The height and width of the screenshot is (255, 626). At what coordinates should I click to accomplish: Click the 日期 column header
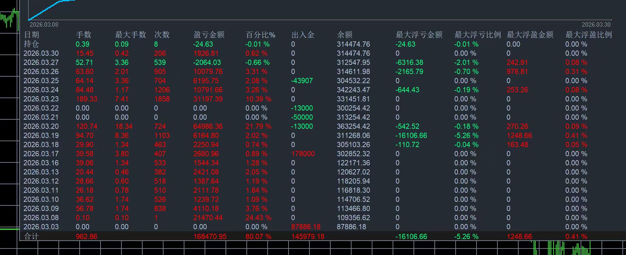tap(31, 35)
